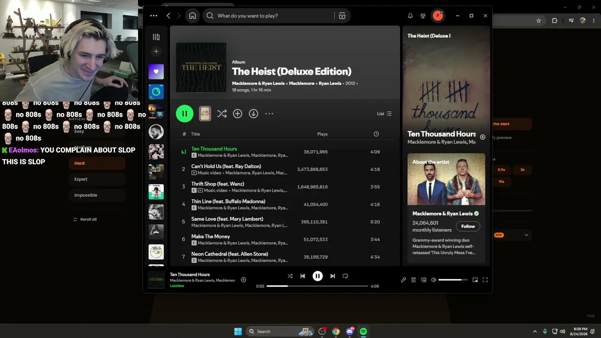Open Windows Start menu
The height and width of the screenshot is (338, 601).
(x=238, y=331)
